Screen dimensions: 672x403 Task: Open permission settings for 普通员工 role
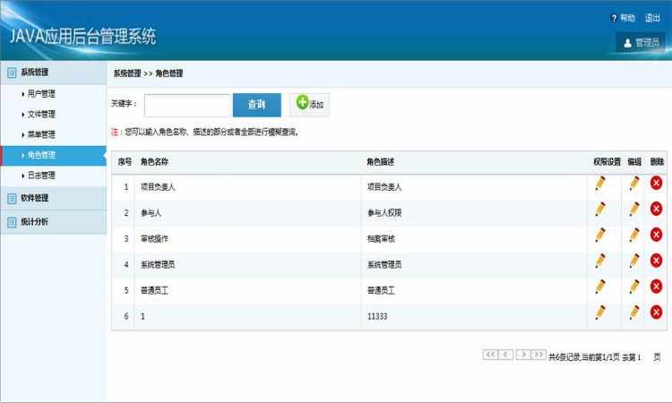click(600, 286)
